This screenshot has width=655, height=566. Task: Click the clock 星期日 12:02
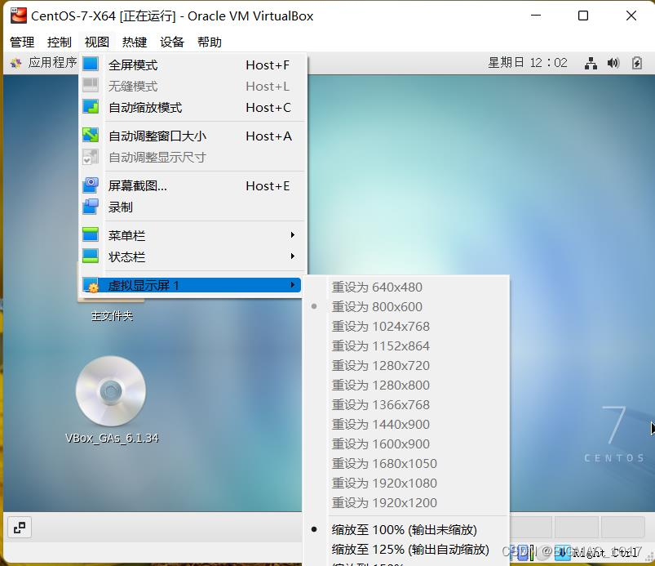click(528, 63)
